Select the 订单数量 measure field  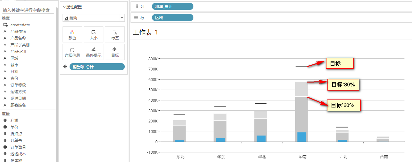18,147
